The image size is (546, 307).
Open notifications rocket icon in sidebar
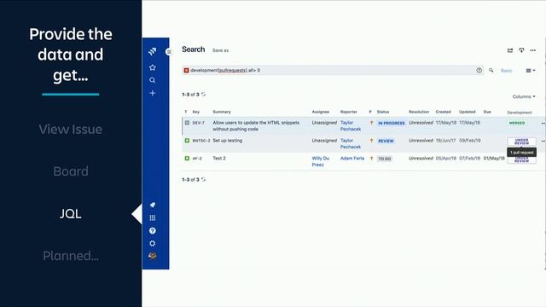tap(152, 205)
